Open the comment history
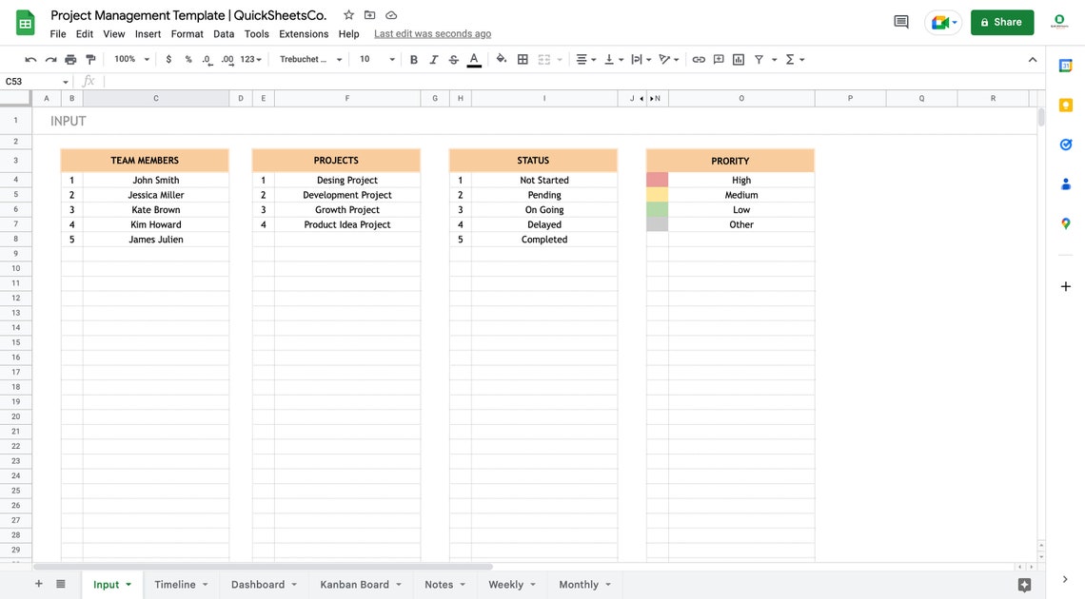The height and width of the screenshot is (599, 1085). click(899, 21)
